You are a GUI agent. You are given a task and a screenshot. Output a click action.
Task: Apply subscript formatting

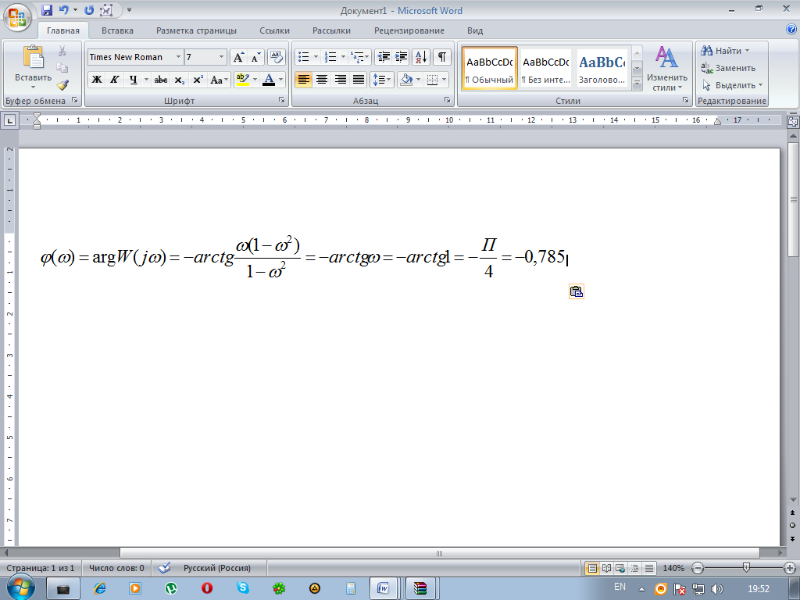click(x=179, y=80)
